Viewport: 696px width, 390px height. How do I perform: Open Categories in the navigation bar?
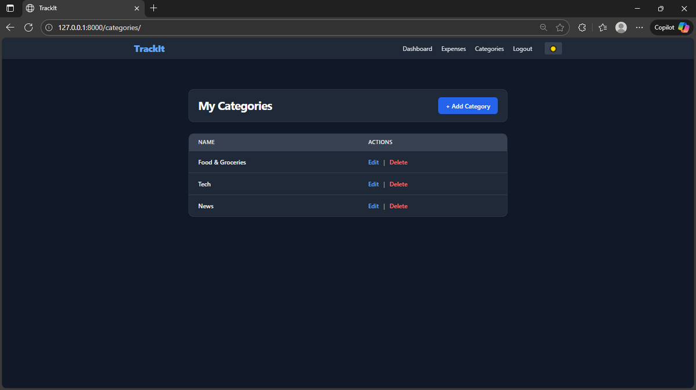490,49
